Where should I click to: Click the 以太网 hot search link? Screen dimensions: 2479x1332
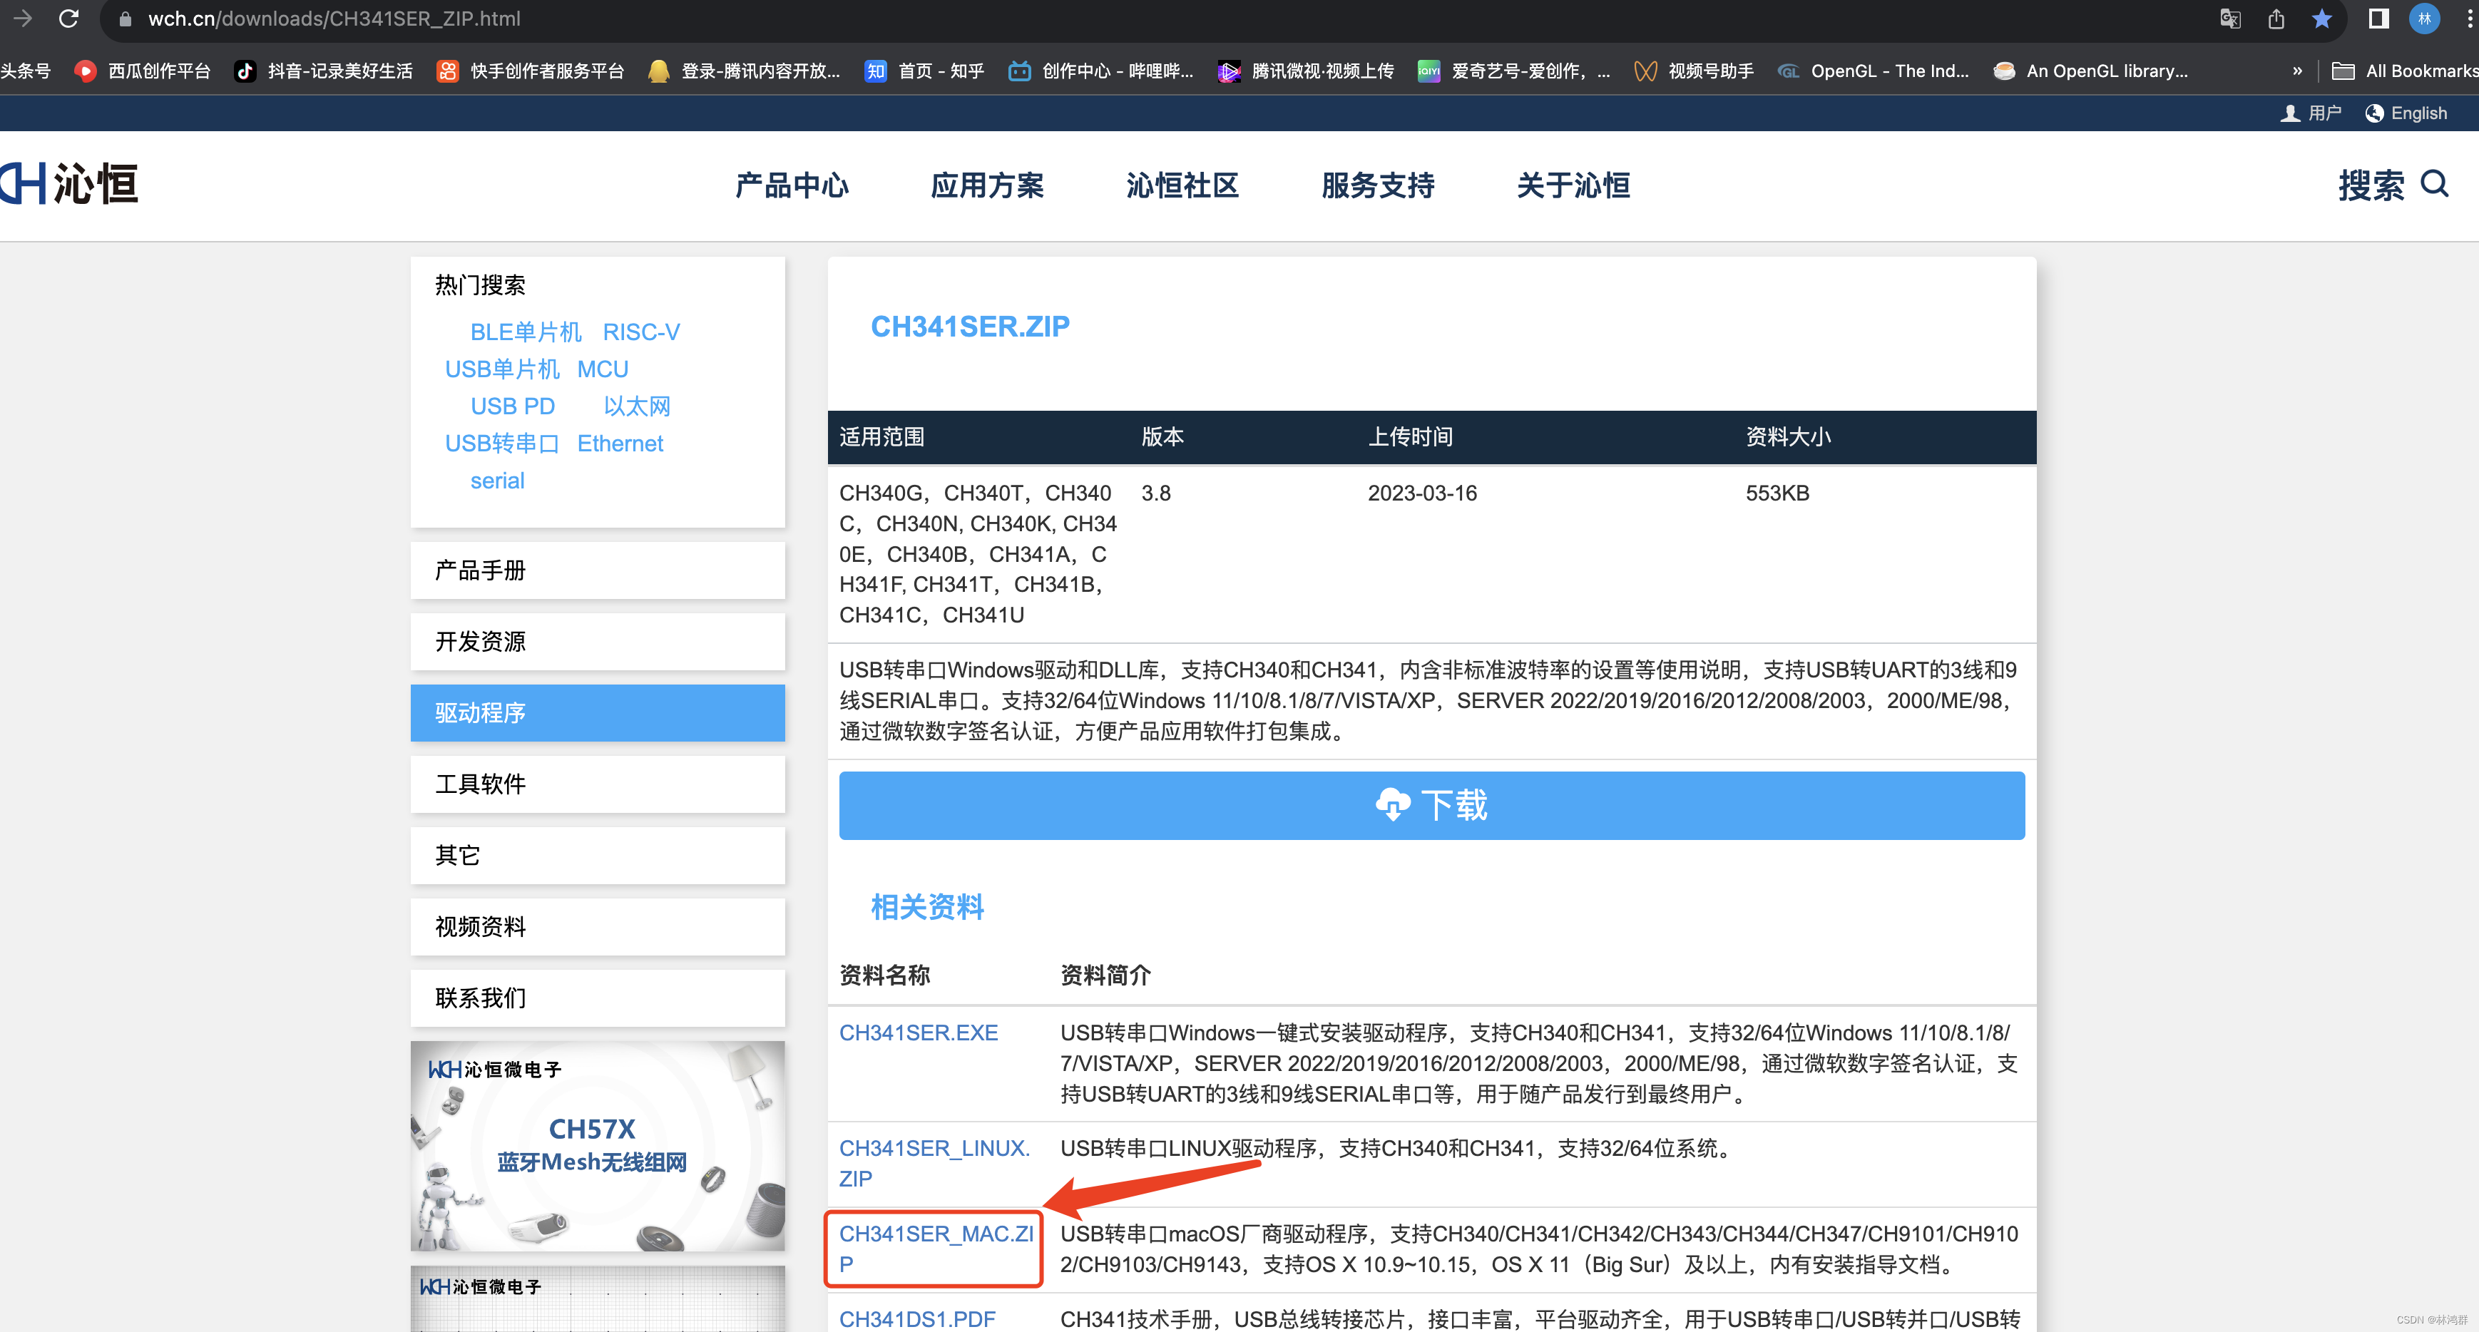point(636,406)
